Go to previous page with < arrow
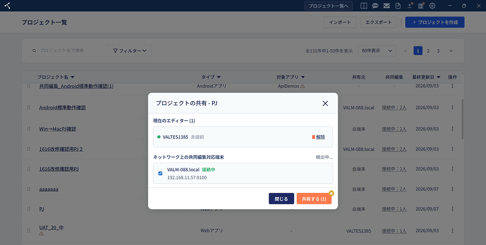Viewport: 486px width, 245px height. [x=406, y=51]
